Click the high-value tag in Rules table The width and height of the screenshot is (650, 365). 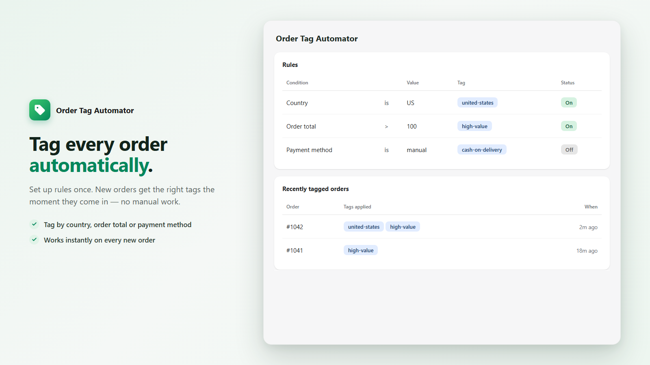[474, 126]
